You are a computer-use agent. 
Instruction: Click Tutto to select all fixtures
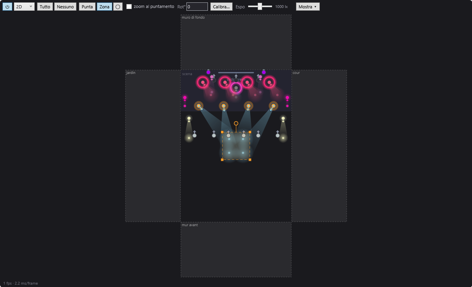coord(45,7)
